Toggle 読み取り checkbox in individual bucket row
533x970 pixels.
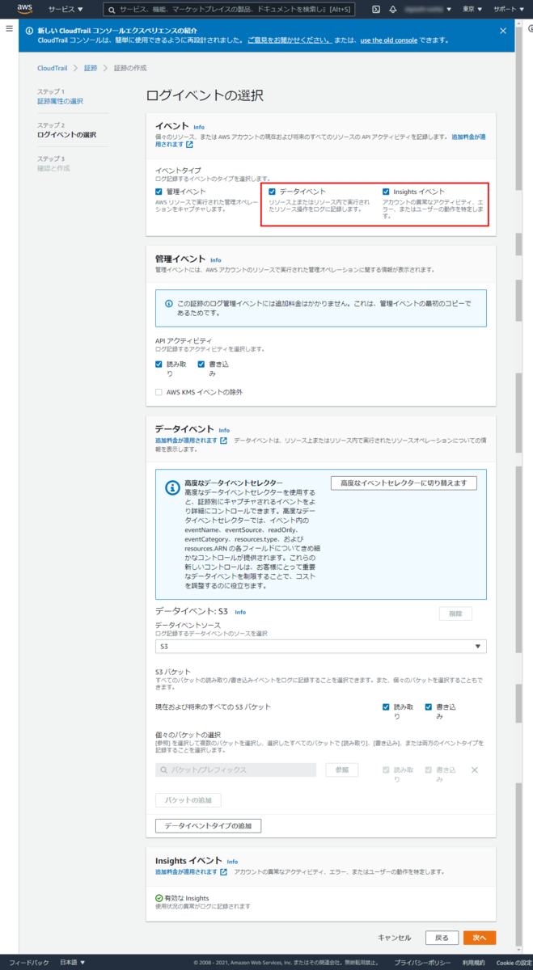[387, 770]
